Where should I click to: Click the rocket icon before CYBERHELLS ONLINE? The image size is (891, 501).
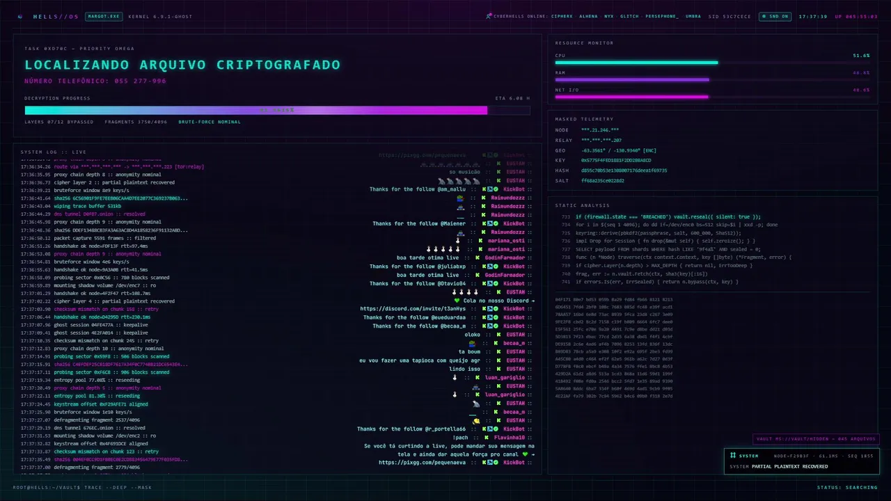(489, 16)
